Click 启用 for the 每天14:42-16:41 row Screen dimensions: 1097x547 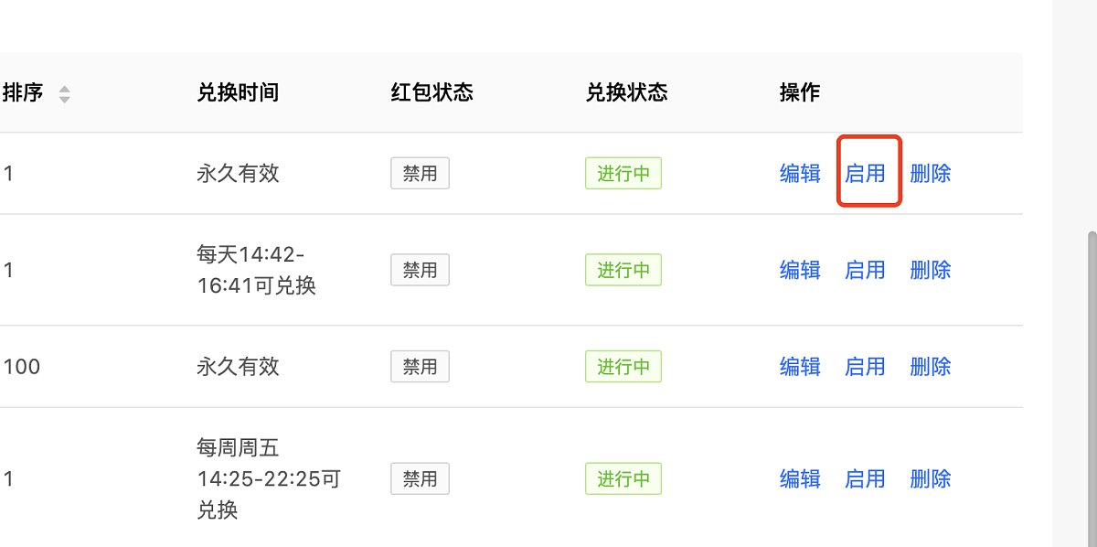tap(865, 270)
